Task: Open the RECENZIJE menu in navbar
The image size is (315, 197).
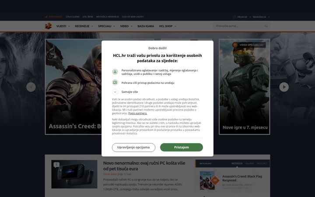Action: point(82,26)
